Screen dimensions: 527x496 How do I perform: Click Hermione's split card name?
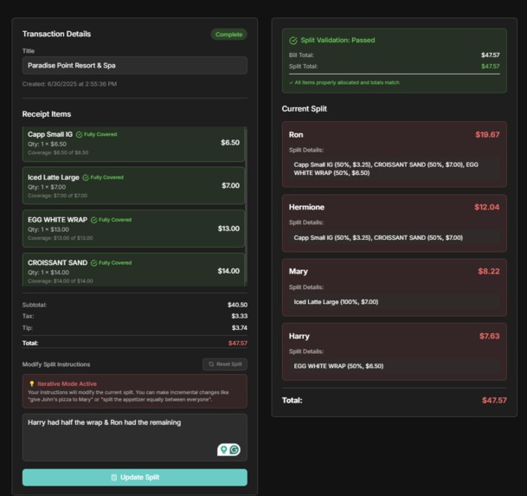click(x=306, y=207)
